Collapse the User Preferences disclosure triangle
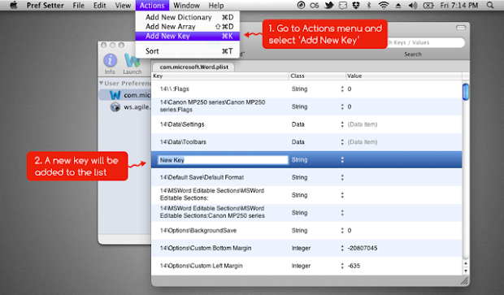 pos(102,83)
